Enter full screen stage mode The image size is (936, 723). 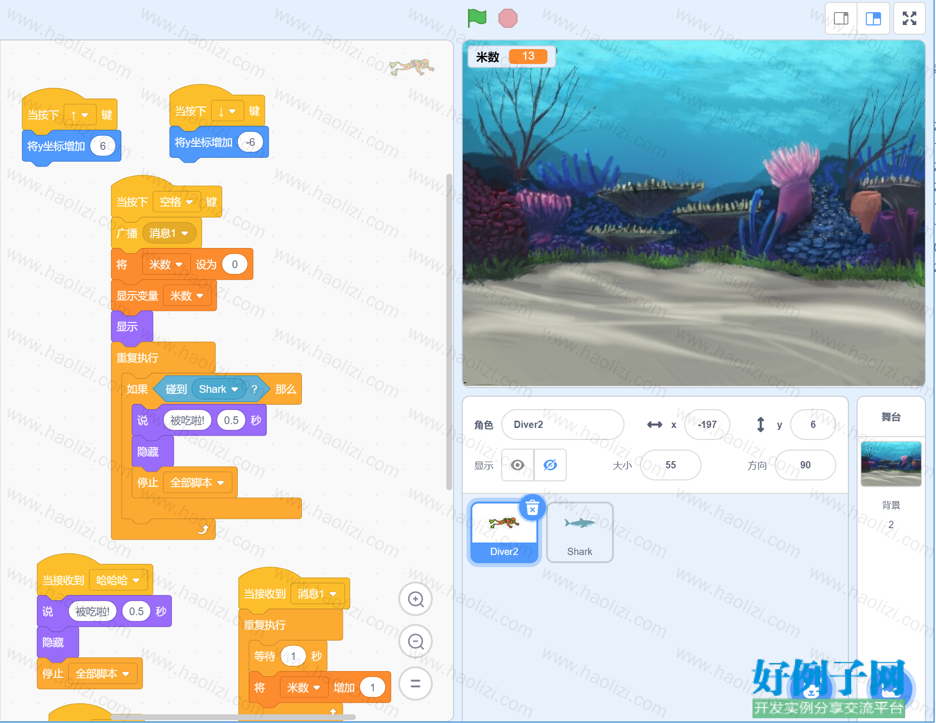coord(909,18)
